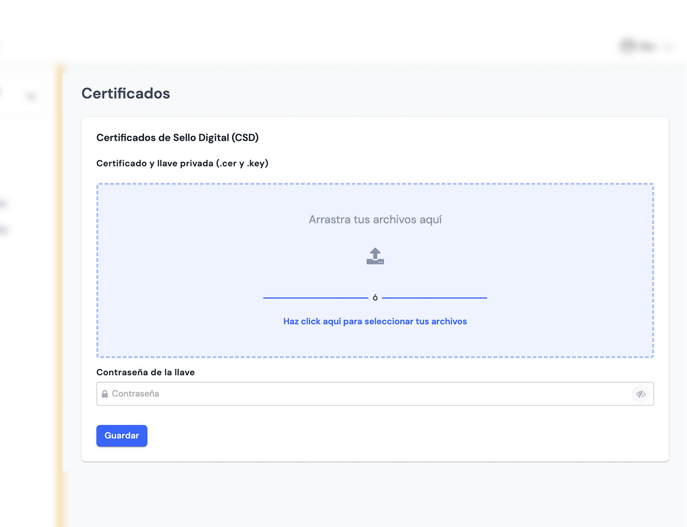Toggle password visibility with the eye icon

[641, 394]
